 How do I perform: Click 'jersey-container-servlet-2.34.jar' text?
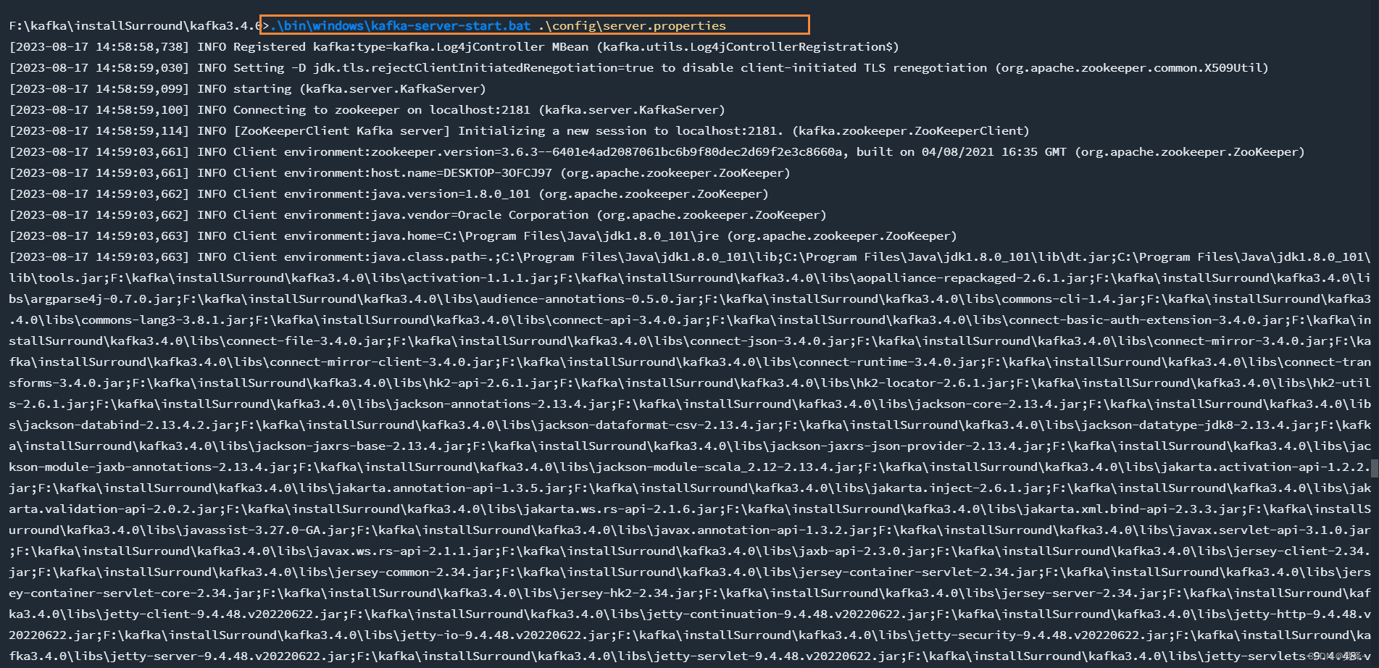[x=918, y=572]
